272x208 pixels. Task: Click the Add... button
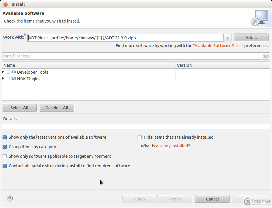251,38
